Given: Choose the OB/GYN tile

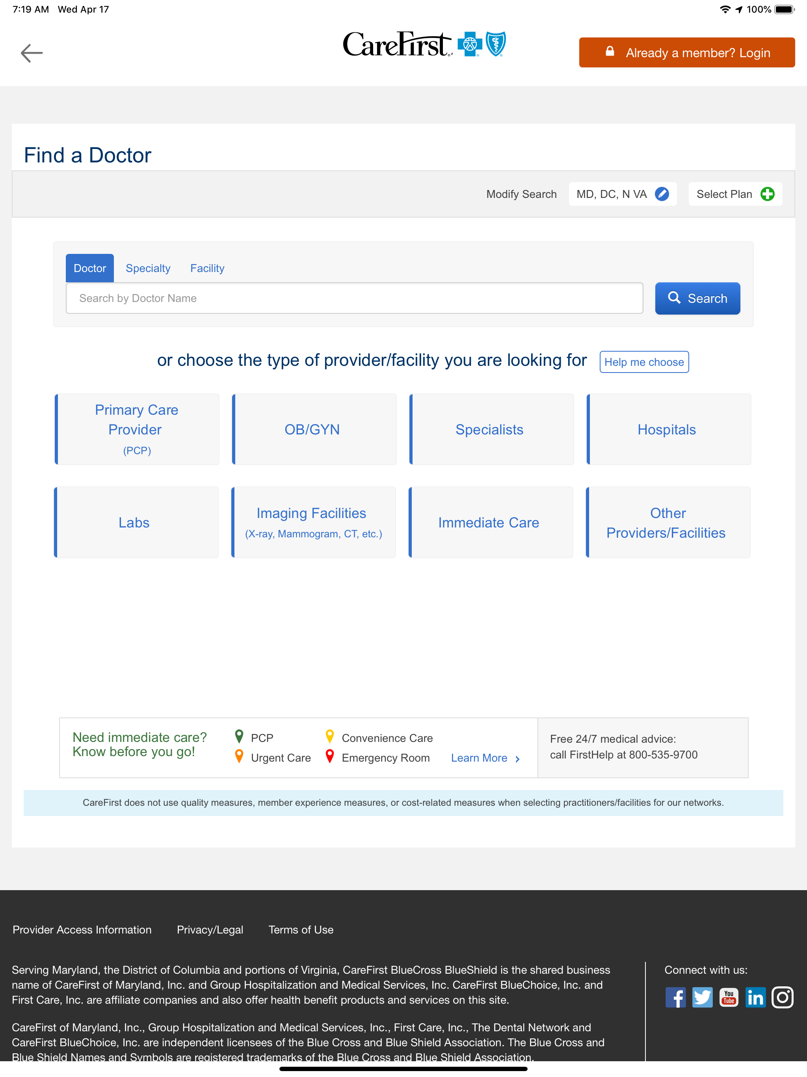Looking at the screenshot, I should [x=314, y=429].
